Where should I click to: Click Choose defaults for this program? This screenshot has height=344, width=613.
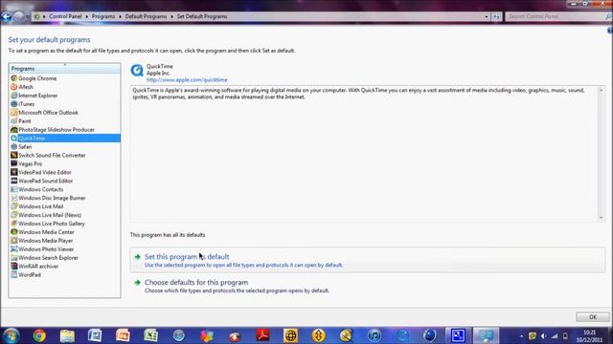tap(196, 283)
